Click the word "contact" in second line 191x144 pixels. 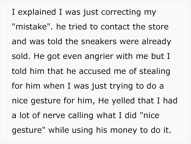coord(115,27)
